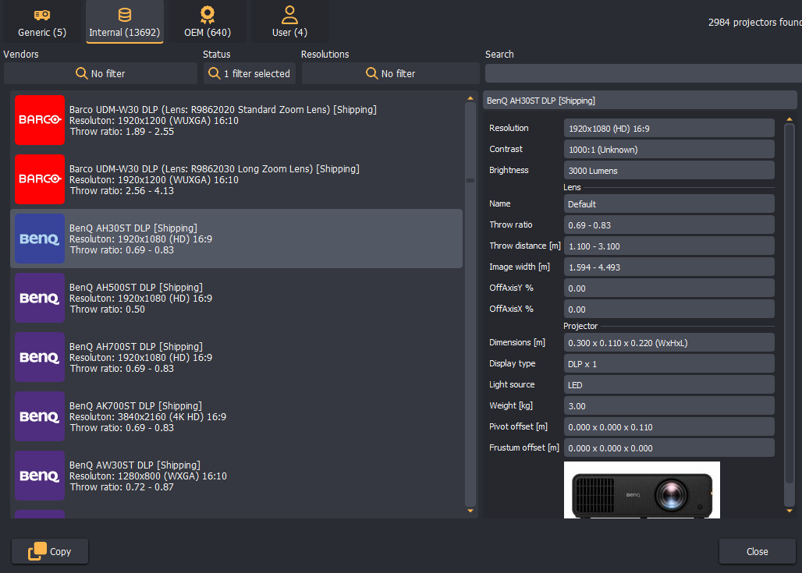Click the BenQ logo for AH30ST
This screenshot has height=573, width=802.
pyautogui.click(x=40, y=239)
